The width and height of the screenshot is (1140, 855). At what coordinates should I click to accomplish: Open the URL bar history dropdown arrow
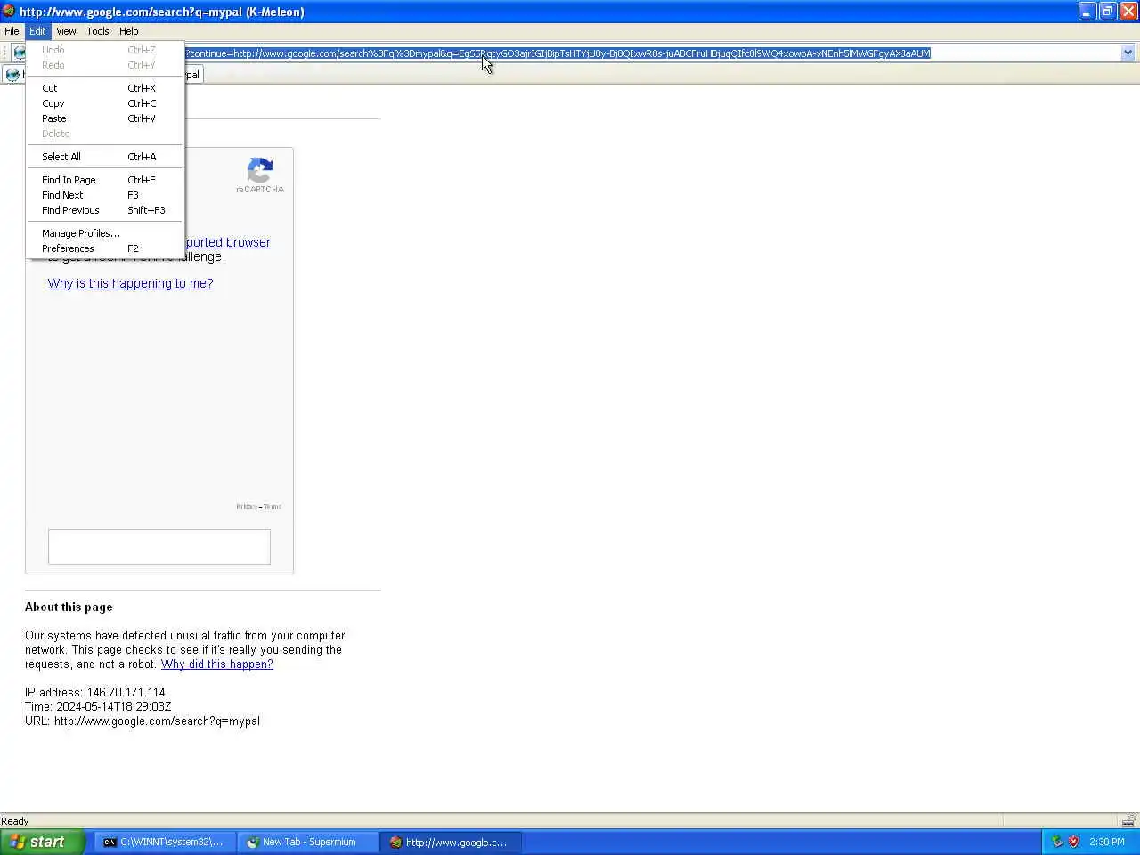coord(1128,53)
